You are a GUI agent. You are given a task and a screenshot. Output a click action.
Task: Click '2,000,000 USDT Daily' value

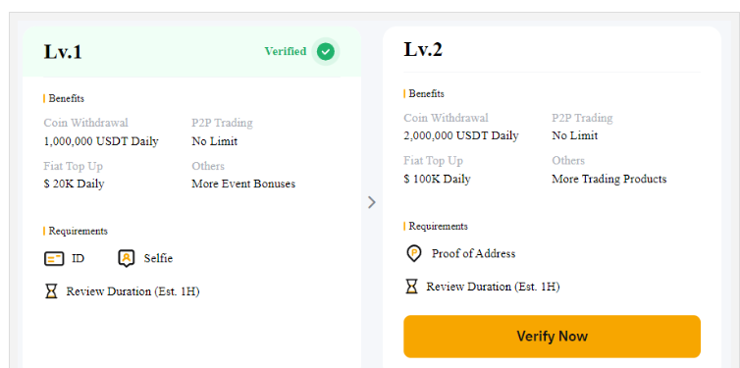(461, 135)
